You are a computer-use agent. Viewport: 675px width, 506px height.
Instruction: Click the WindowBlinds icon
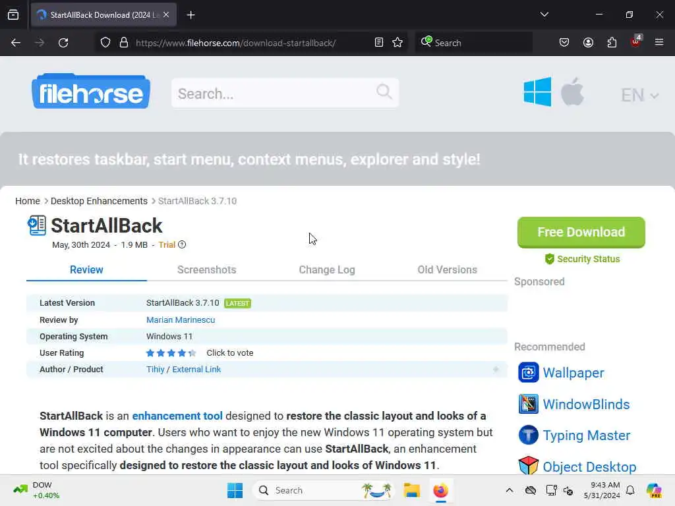tap(528, 404)
